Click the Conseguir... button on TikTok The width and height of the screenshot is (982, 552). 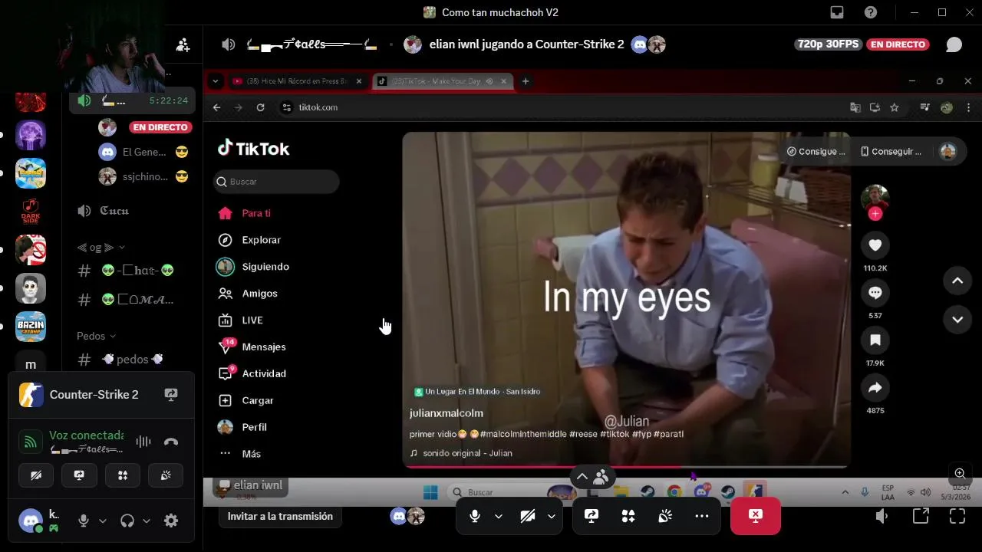pyautogui.click(x=891, y=152)
